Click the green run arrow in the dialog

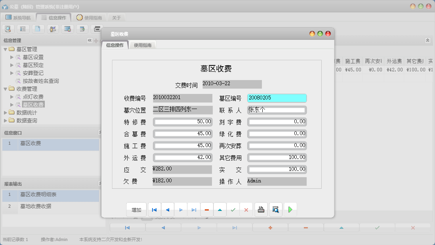tap(290, 210)
